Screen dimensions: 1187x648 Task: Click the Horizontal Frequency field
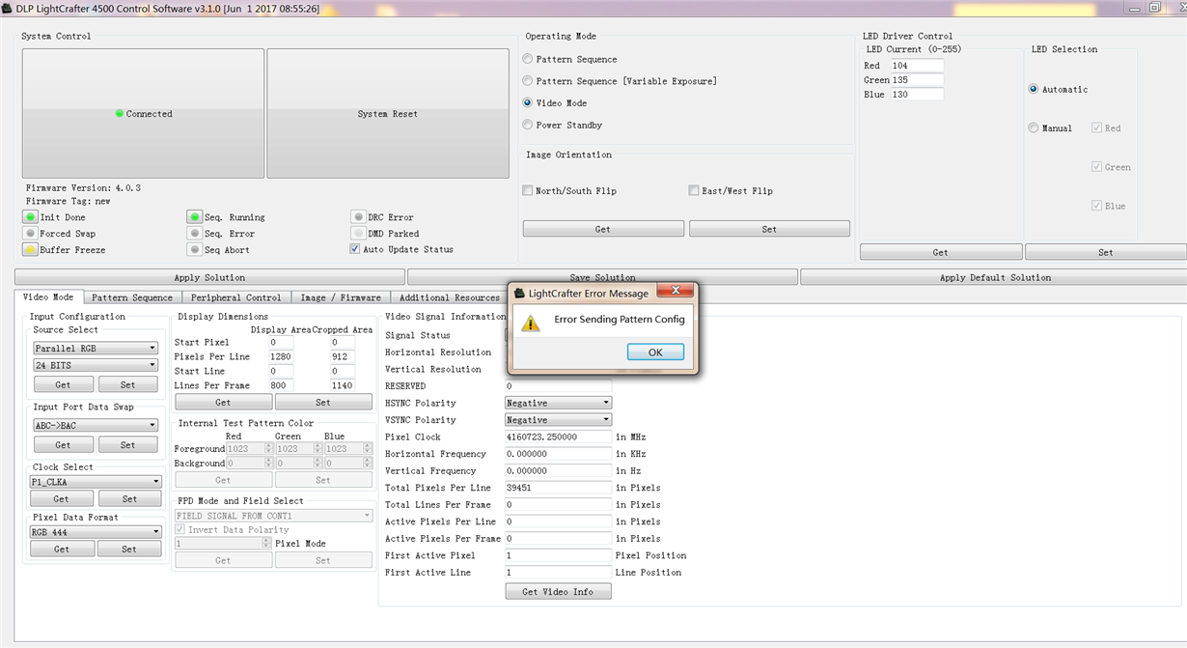[x=558, y=454]
